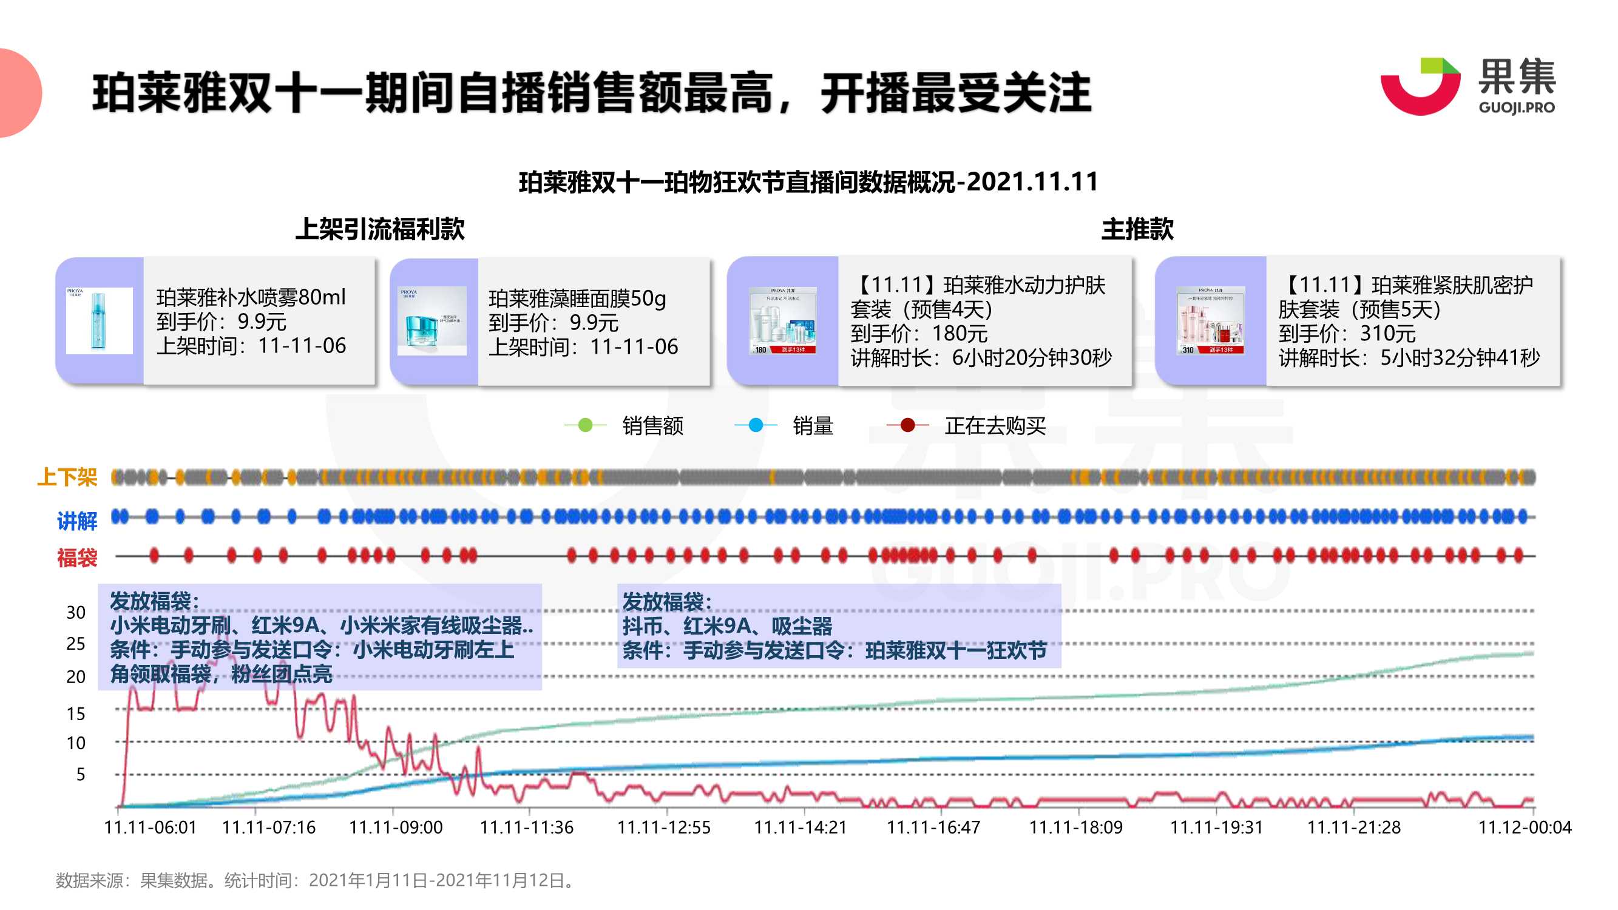Click the 果集 GUOJI.PRO logo
This screenshot has width=1618, height=910.
(1467, 86)
